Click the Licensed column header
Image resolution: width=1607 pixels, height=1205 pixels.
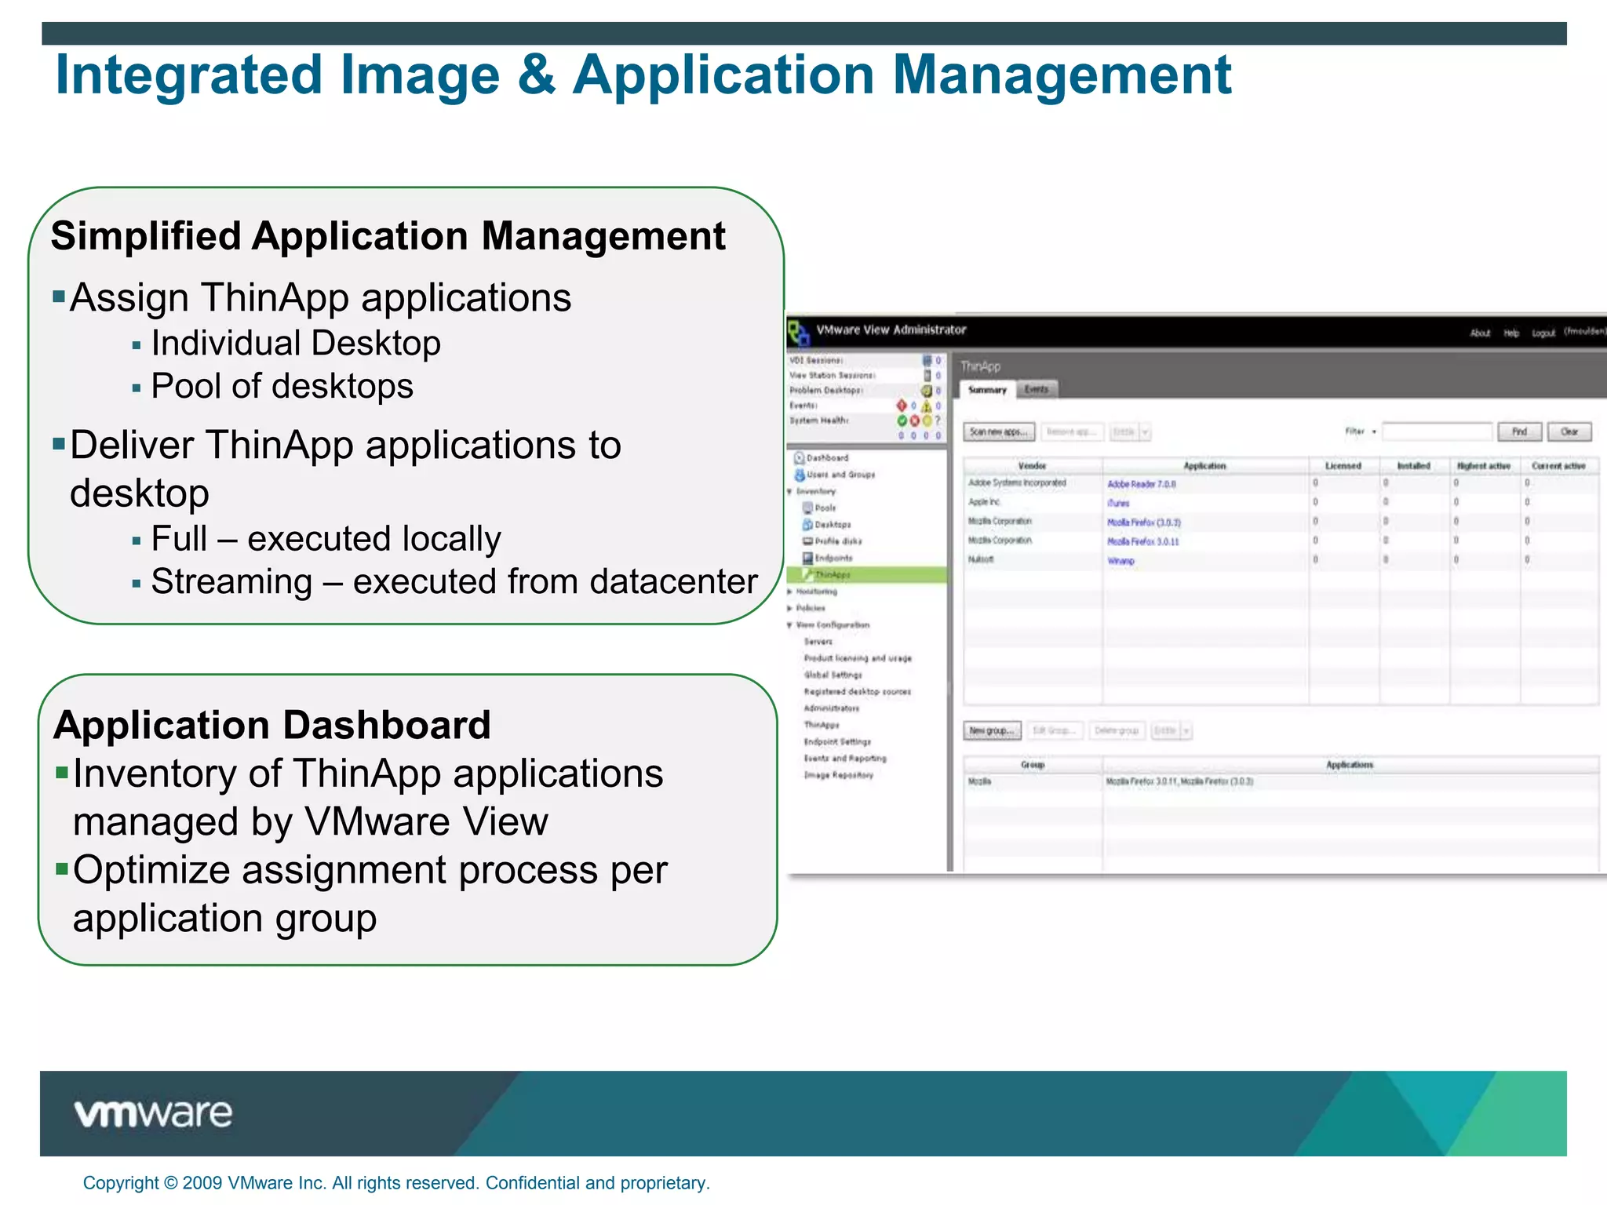pos(1343,466)
